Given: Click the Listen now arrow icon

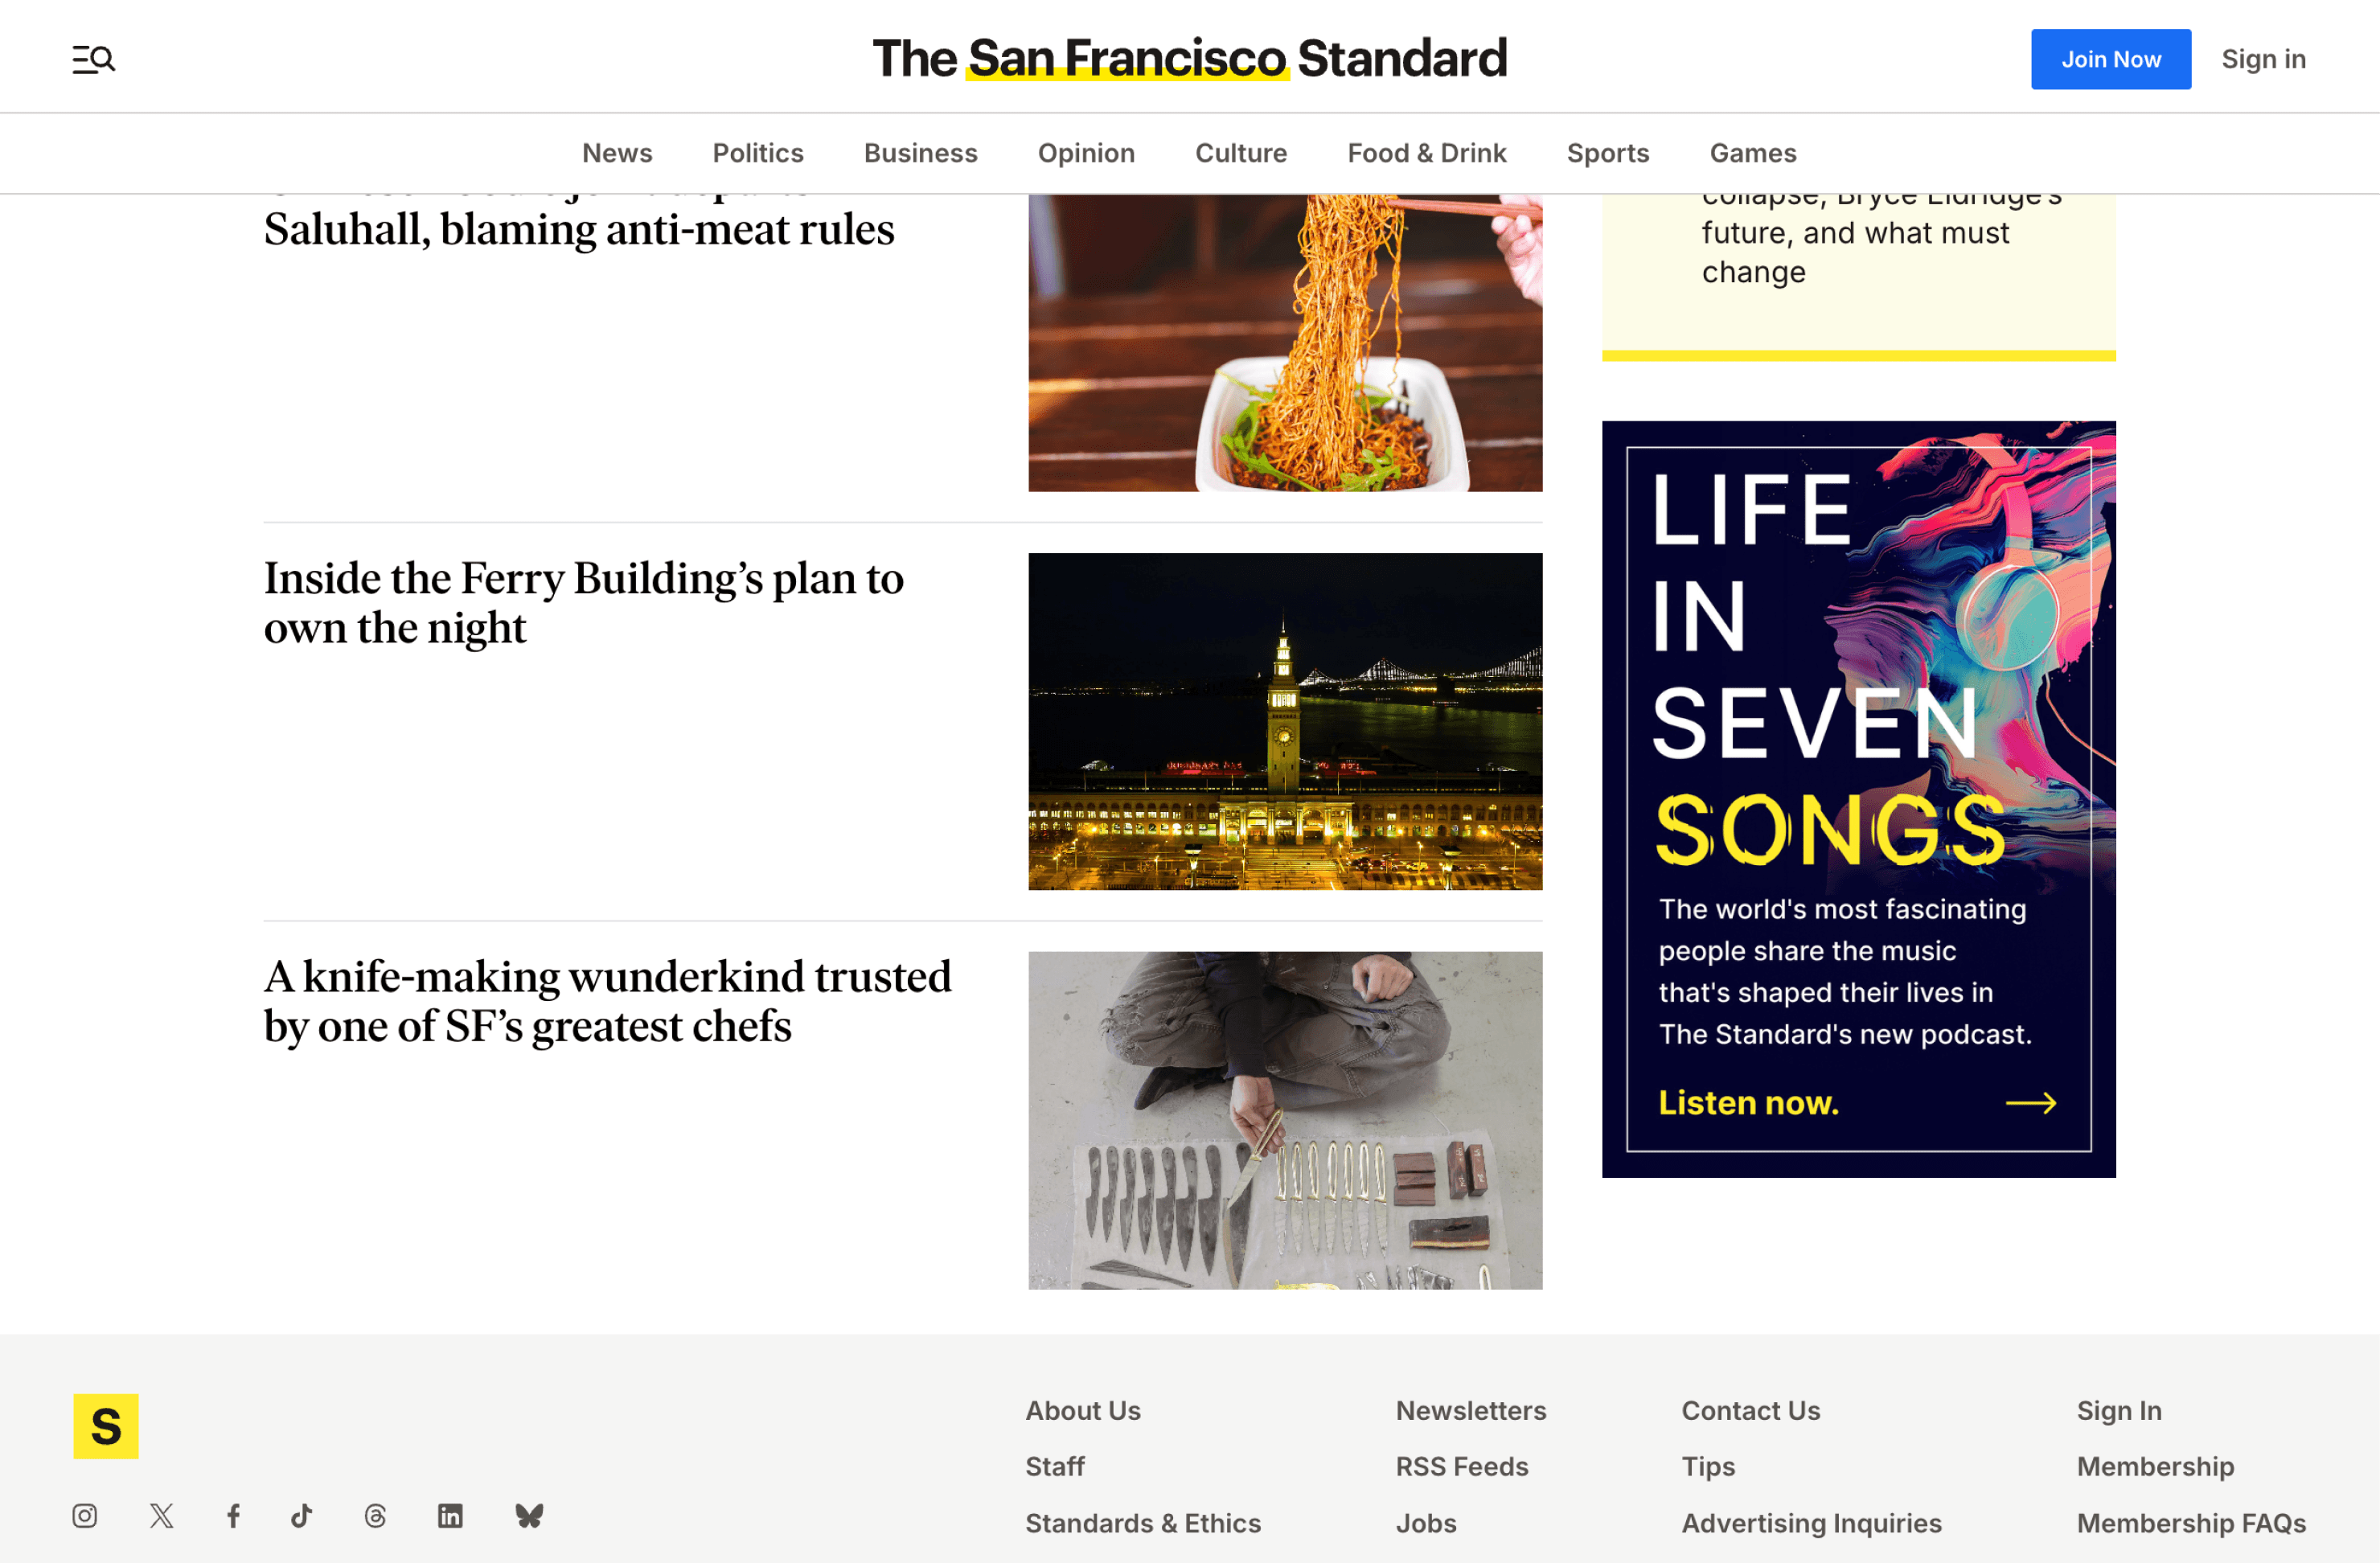Looking at the screenshot, I should click(2031, 1103).
